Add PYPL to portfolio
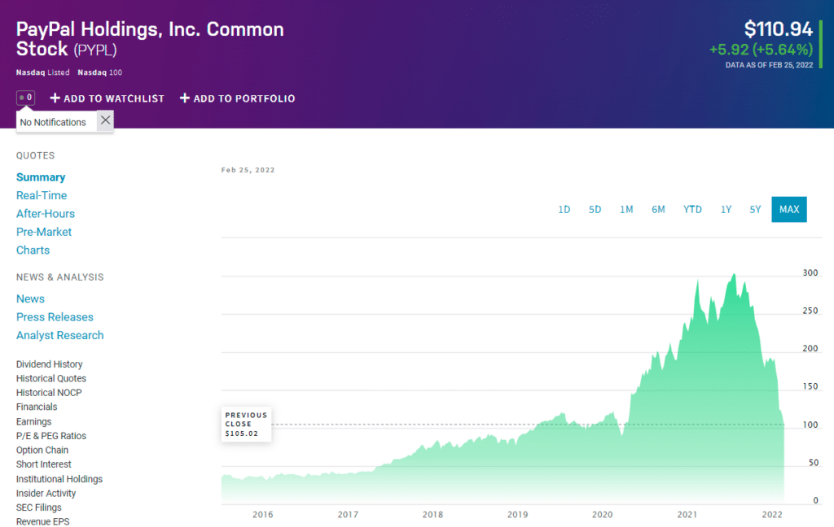 (237, 98)
